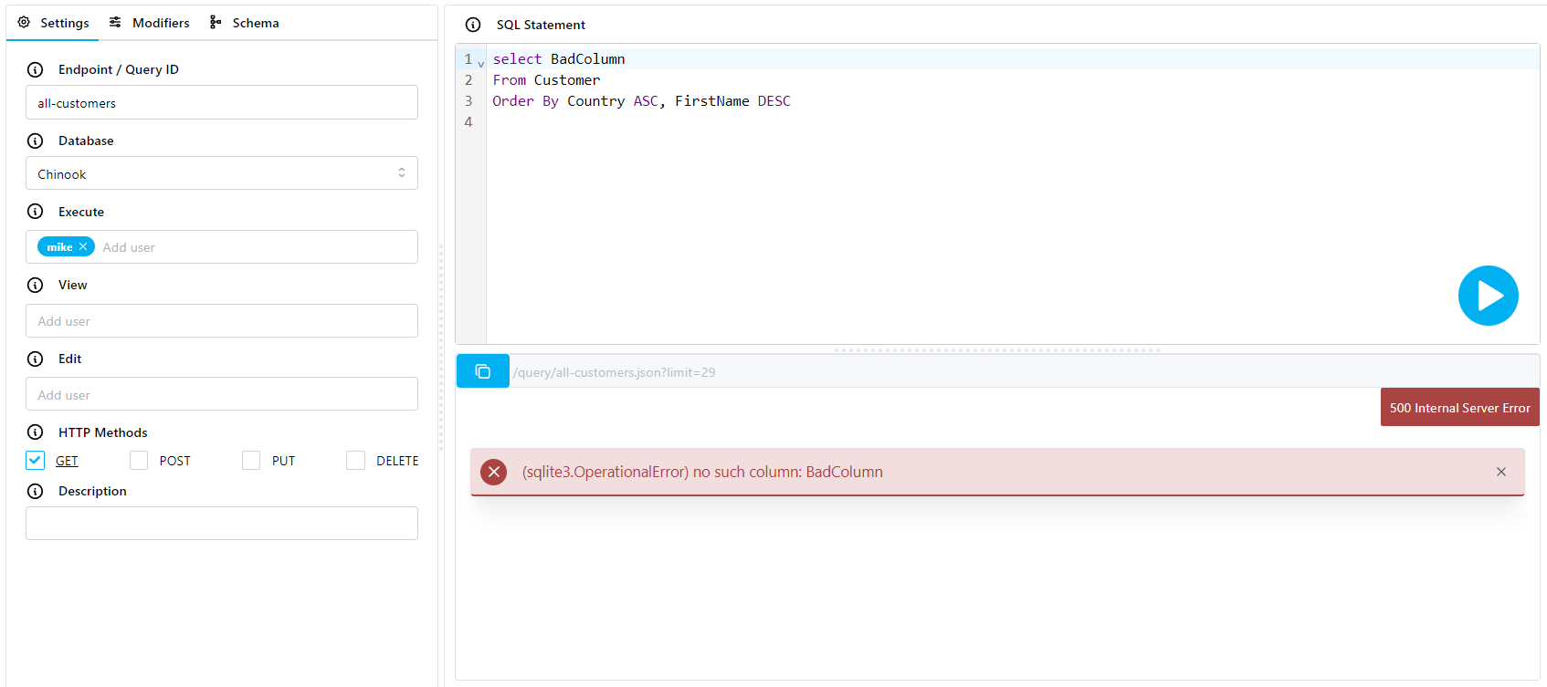Viewport: 1547px width, 687px height.
Task: Enable the POST method checkbox
Action: 139,461
